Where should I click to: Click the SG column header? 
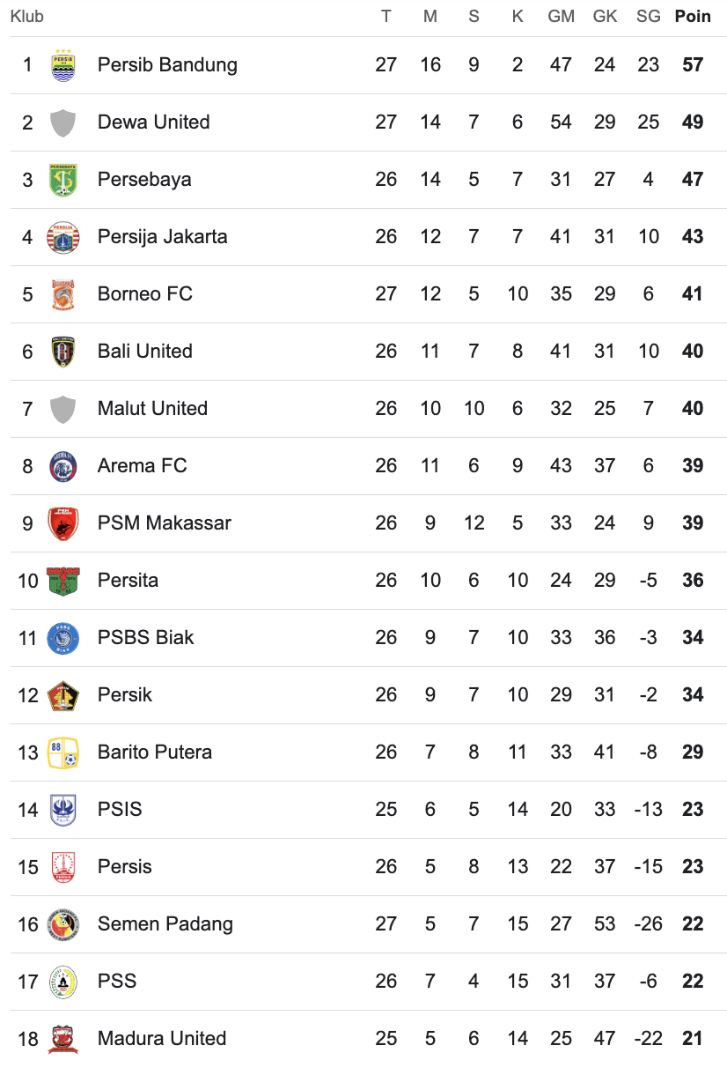[648, 17]
